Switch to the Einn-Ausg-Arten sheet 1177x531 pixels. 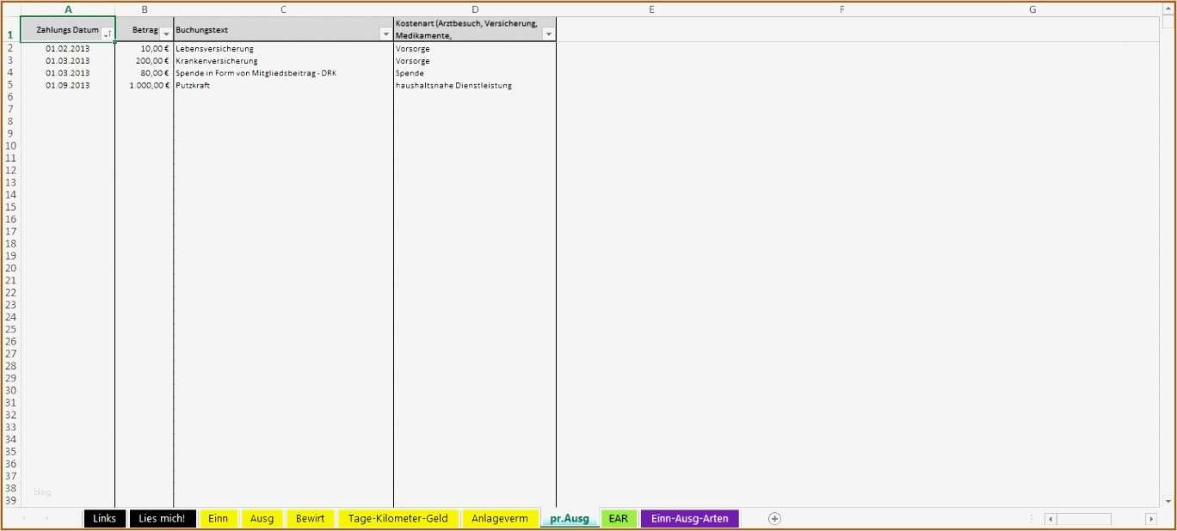[689, 518]
